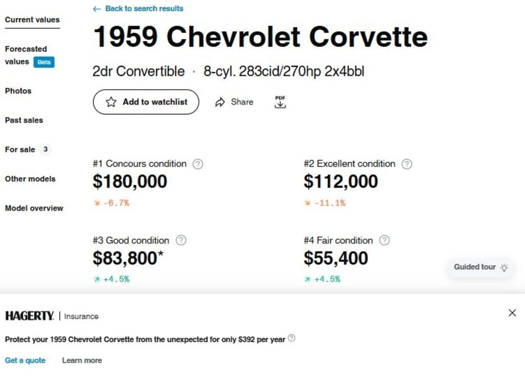
Task: Add the Corvette to watchlist
Action: (146, 102)
